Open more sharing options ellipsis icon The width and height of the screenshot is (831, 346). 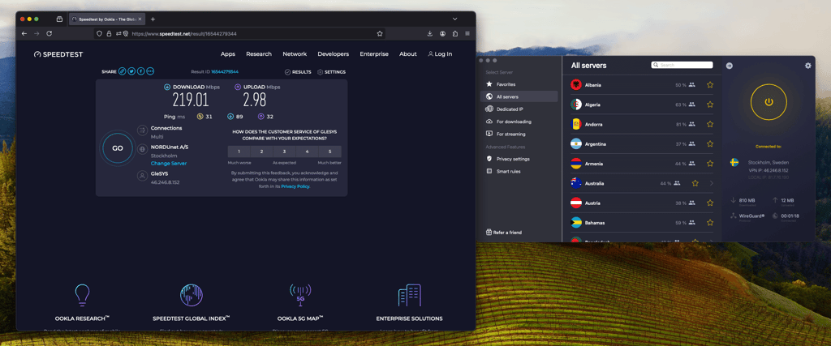[x=150, y=71]
